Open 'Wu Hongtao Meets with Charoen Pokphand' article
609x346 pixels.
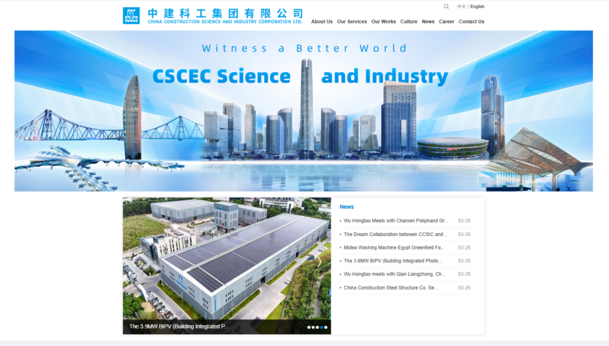tap(396, 220)
